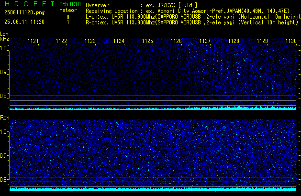Click the Lch channel label
The image size is (301, 196).
pos(4,34)
